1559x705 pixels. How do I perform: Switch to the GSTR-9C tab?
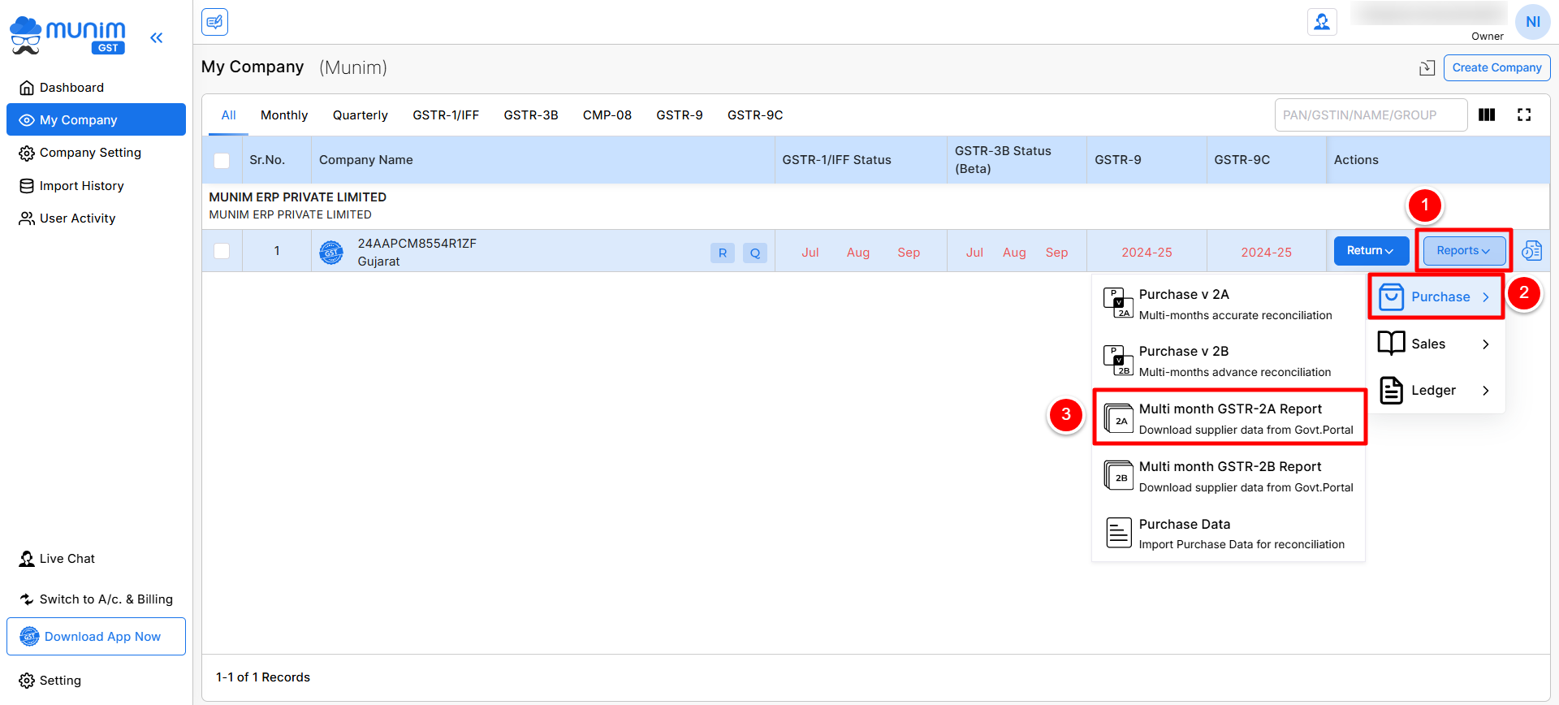[755, 115]
